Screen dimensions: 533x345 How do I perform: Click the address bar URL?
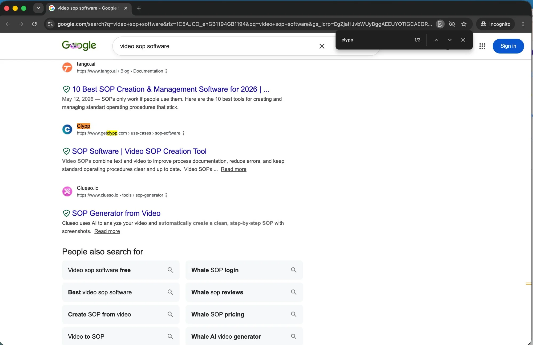[x=245, y=24]
